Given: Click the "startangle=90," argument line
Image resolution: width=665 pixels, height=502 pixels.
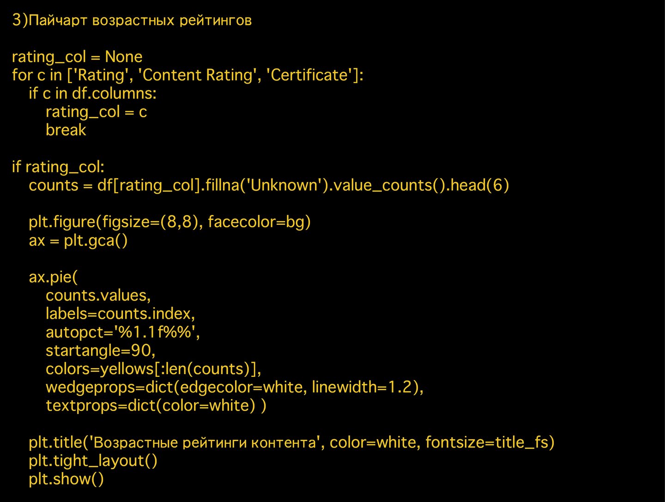Looking at the screenshot, I should (100, 351).
